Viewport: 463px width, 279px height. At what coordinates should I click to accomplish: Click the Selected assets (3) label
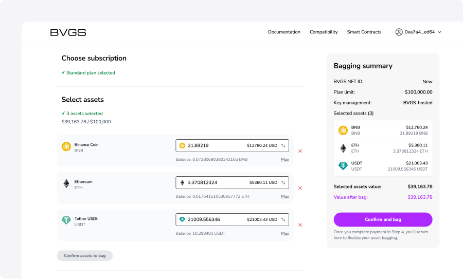point(353,113)
